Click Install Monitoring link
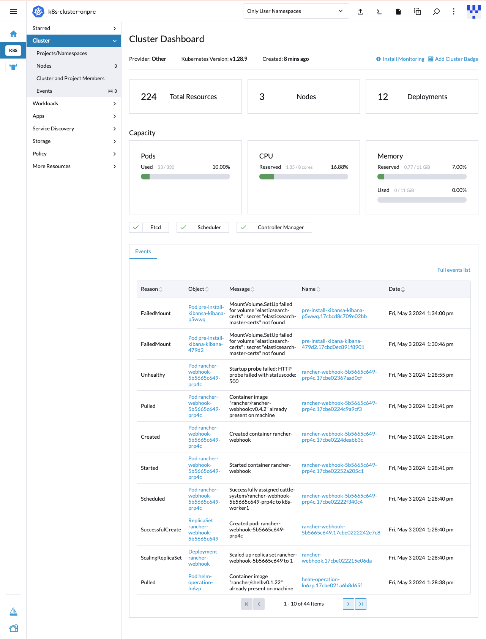The width and height of the screenshot is (486, 639). click(400, 59)
